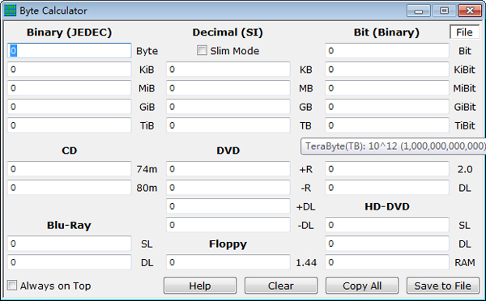Click the Floppy heading label
The image size is (486, 301).
click(228, 244)
